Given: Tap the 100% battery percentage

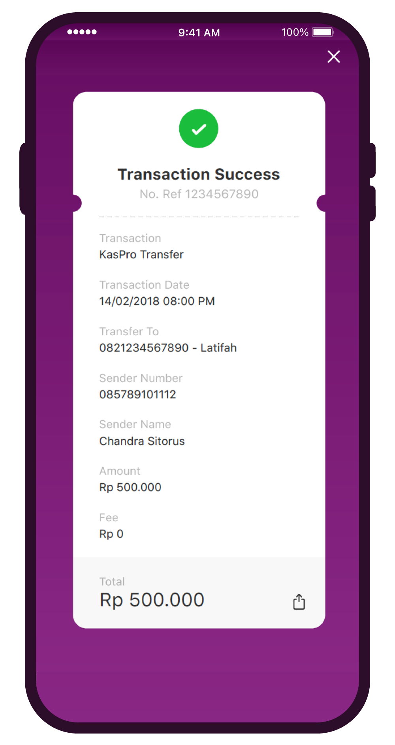Looking at the screenshot, I should pyautogui.click(x=295, y=32).
